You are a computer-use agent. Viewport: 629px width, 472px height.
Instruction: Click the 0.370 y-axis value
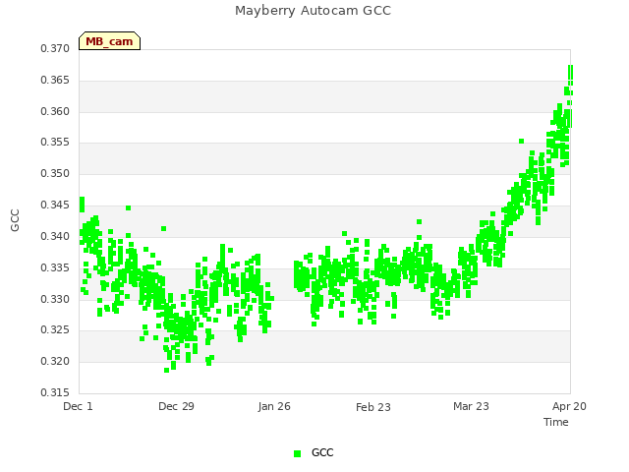click(x=55, y=48)
